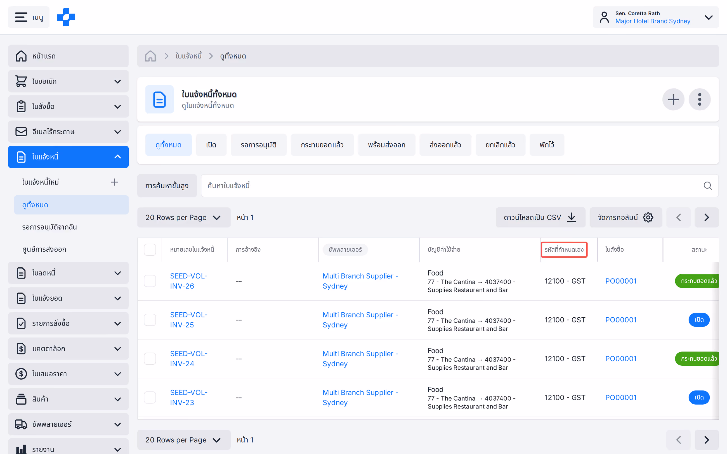
Task: Open top 20 Rows per Page dropdown
Action: click(x=184, y=217)
